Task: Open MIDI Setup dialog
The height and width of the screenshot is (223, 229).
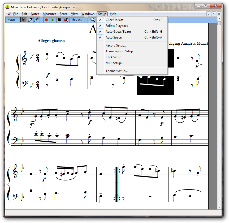Action: click(x=132, y=63)
